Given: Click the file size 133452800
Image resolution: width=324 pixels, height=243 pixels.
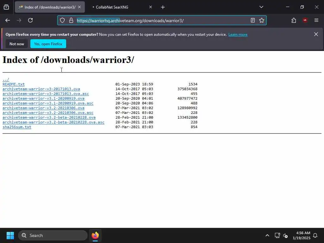Looking at the screenshot, I should coord(187,118).
